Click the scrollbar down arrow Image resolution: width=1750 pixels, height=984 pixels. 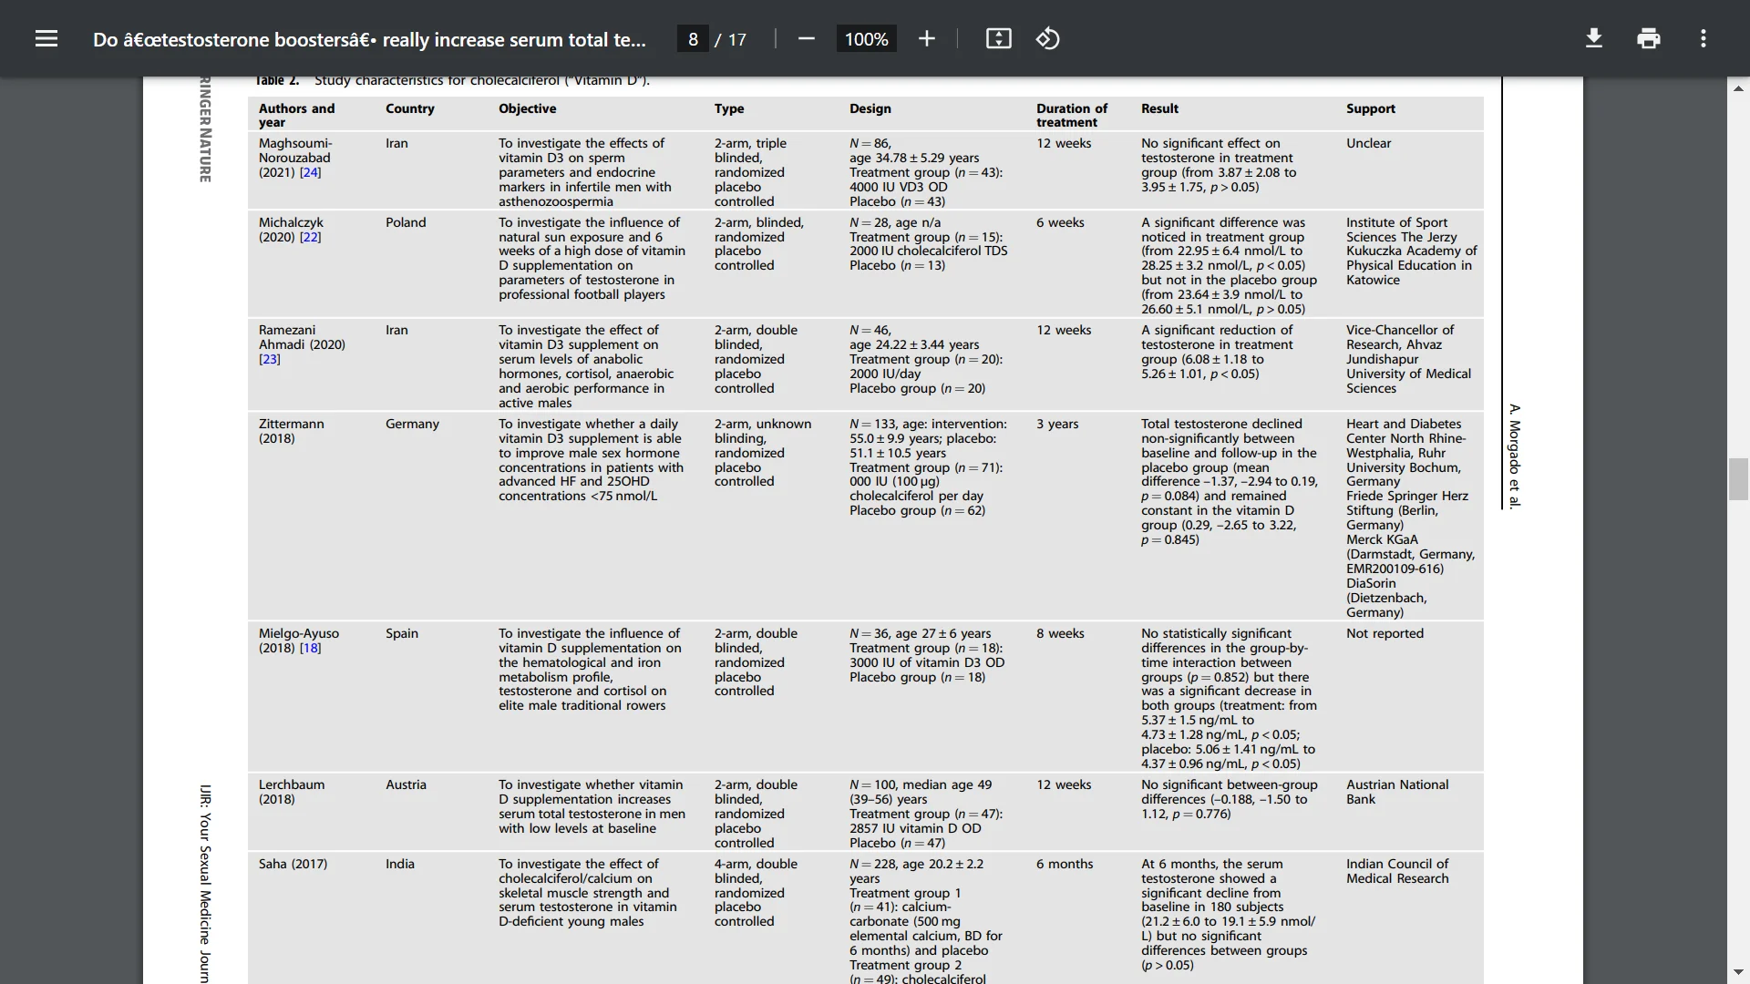coord(1738,972)
